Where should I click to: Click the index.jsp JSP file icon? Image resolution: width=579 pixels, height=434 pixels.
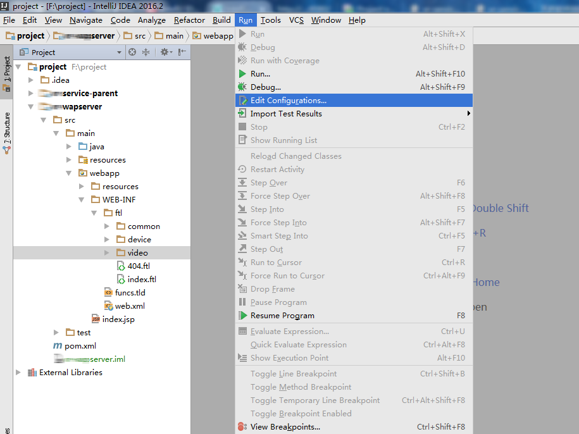pos(96,319)
